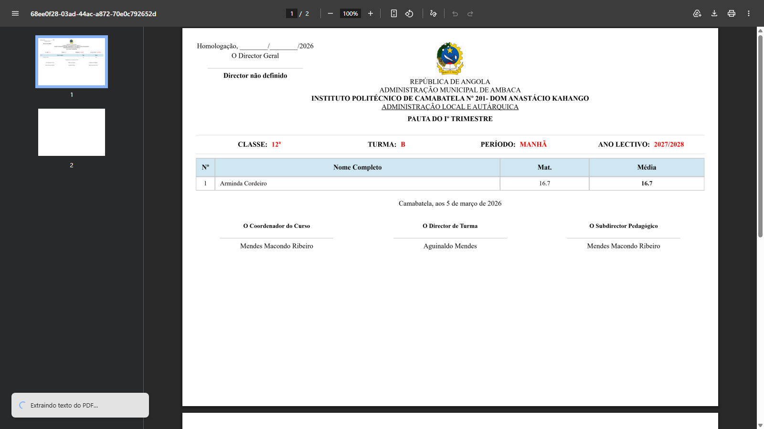Image resolution: width=764 pixels, height=429 pixels.
Task: Click the scrollbar up arrow
Action: pyautogui.click(x=760, y=31)
